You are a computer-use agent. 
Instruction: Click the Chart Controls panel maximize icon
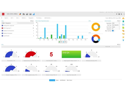point(119,21)
